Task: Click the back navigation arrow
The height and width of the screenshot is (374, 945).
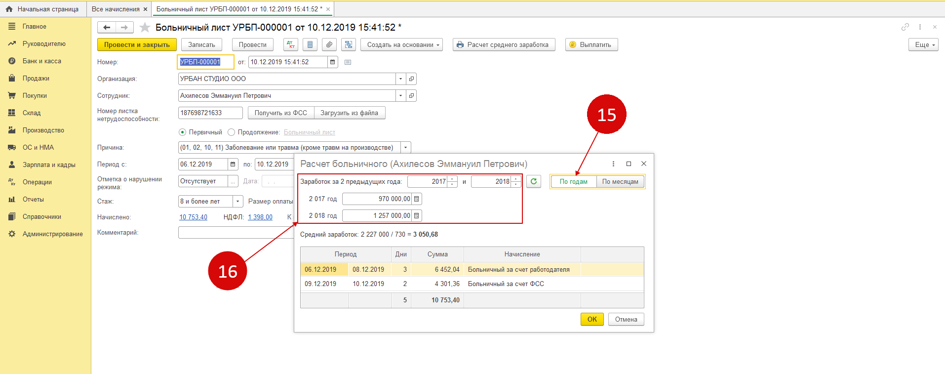Action: [x=107, y=28]
